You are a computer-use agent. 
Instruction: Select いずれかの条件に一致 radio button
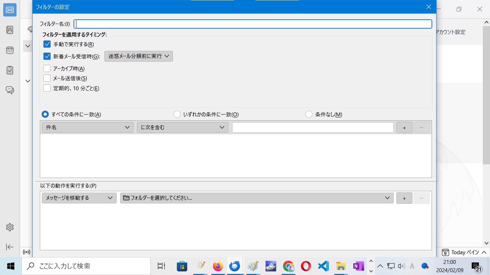(x=177, y=115)
